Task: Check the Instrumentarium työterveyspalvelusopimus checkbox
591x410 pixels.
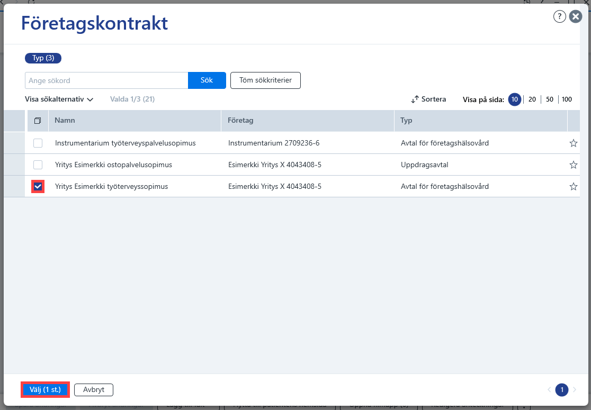Action: 38,143
